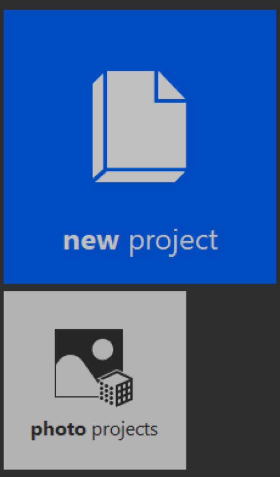Click the bold word 'new'
The image size is (280, 477).
[90, 241]
